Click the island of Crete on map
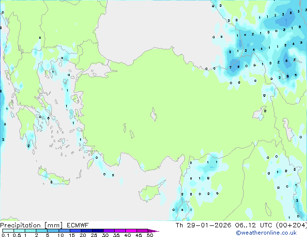 point(54,176)
